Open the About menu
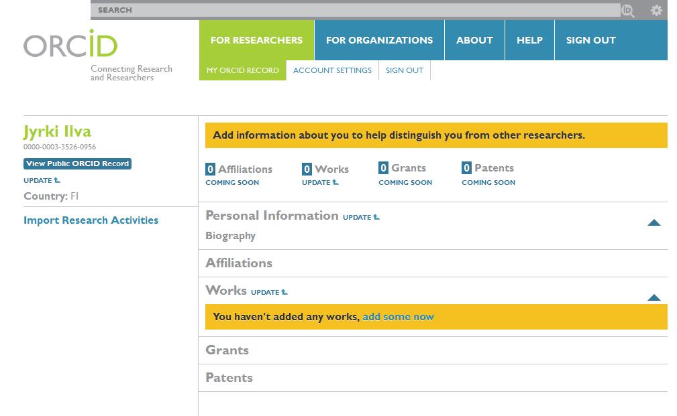This screenshot has height=416, width=677. pyautogui.click(x=474, y=40)
